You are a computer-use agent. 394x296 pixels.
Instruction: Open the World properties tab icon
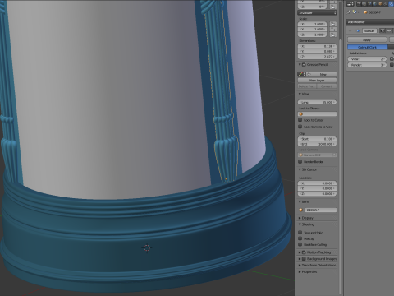[375, 4]
